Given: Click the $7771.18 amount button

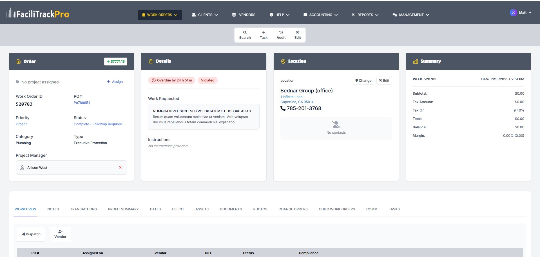Looking at the screenshot, I should pos(115,61).
